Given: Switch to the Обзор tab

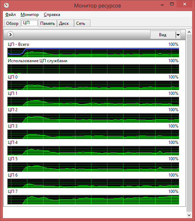Looking at the screenshot, I should click(12, 23).
